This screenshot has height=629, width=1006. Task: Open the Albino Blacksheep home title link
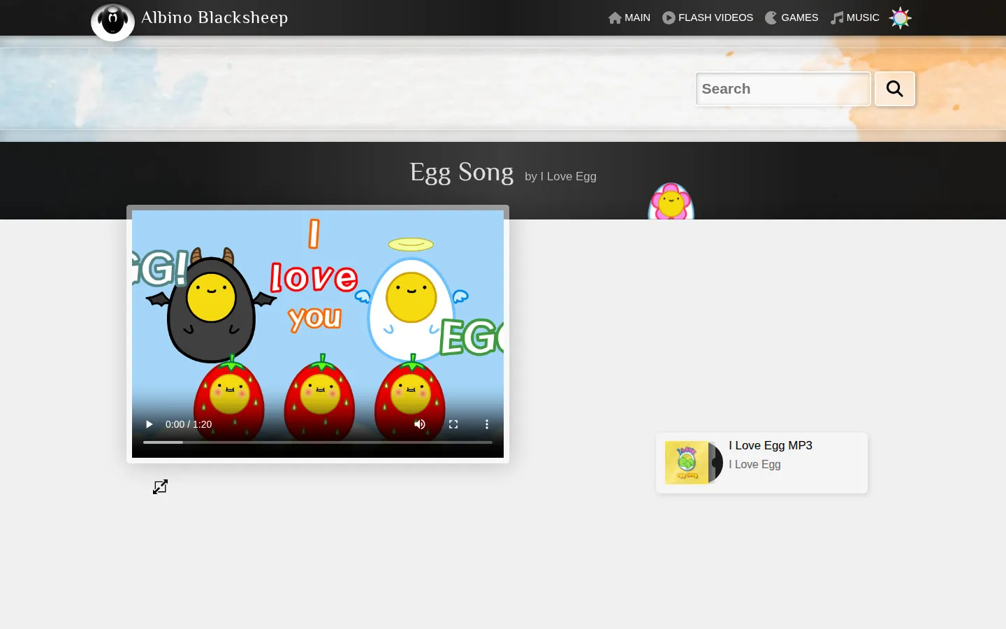click(214, 17)
